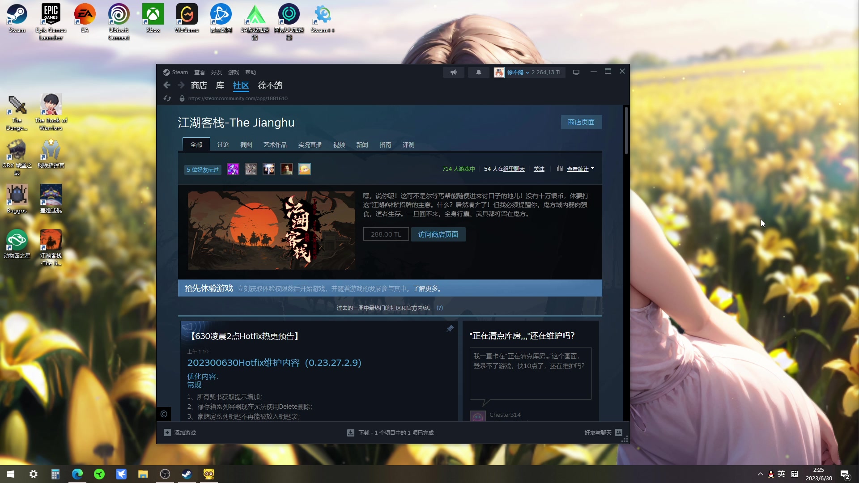The image size is (859, 483).
Task: Open friends and chat icon
Action: (619, 432)
